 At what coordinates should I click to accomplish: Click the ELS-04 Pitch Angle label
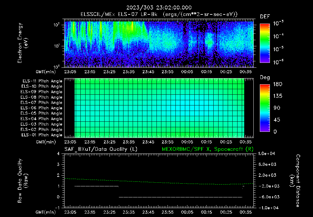tap(41, 119)
